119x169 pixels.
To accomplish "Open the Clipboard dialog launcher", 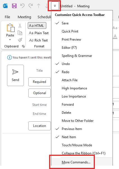I will 23,46.
